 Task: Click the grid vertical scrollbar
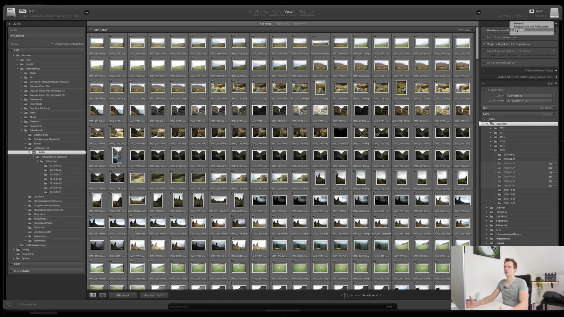pos(477,43)
